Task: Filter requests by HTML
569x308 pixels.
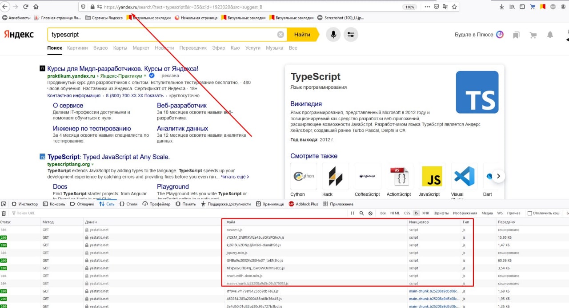Action: (x=395, y=213)
